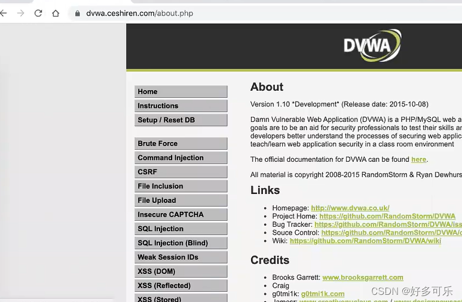Open XSS (Reflected) sidebar item
Image resolution: width=462 pixels, height=302 pixels.
coord(181,285)
